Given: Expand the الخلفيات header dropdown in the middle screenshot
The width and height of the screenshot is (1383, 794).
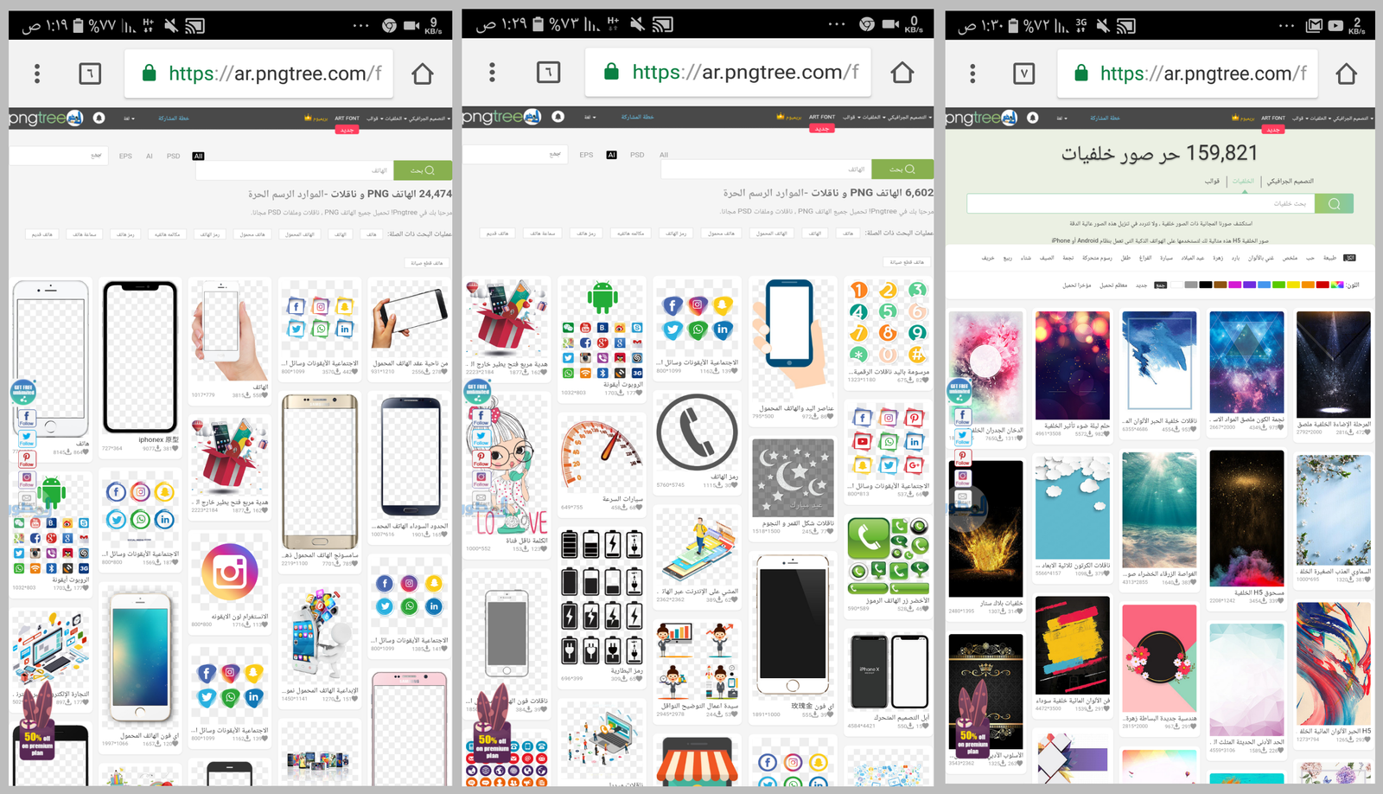Looking at the screenshot, I should click(x=874, y=117).
